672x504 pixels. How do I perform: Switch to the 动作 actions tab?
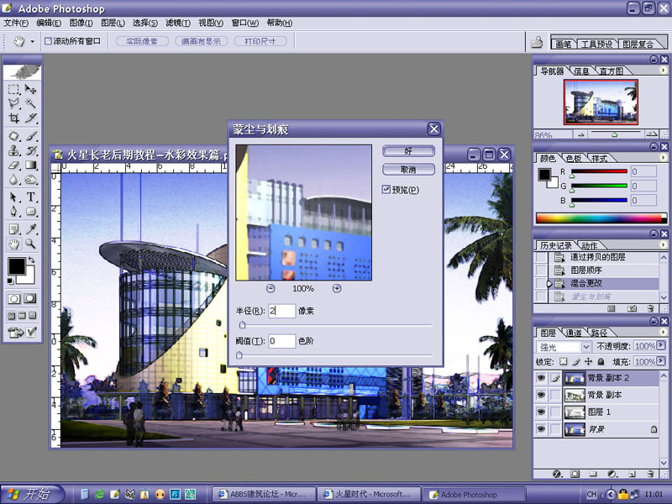tap(590, 245)
